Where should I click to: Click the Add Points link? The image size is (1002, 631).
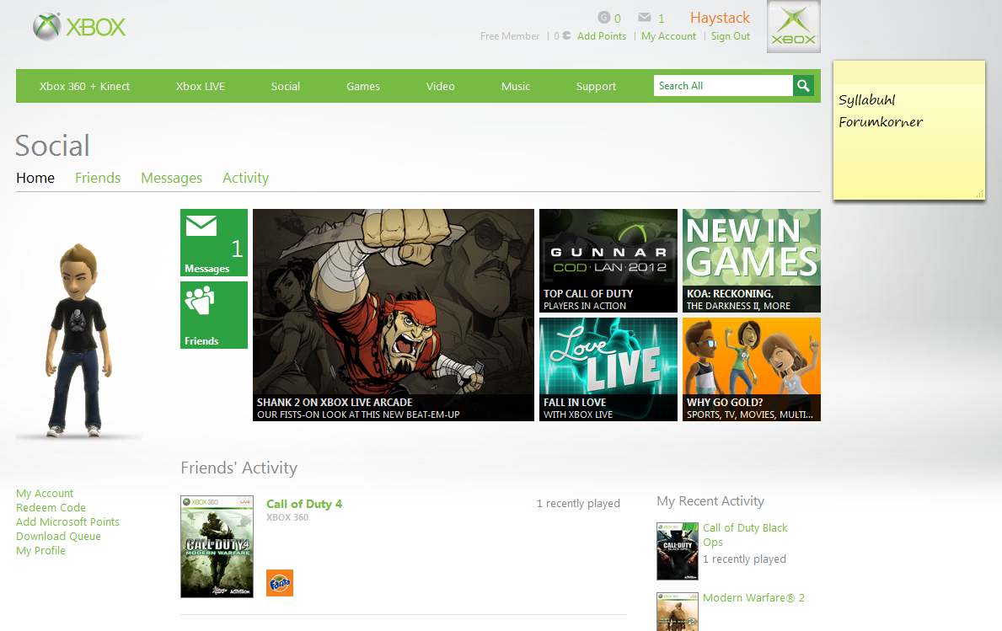602,36
